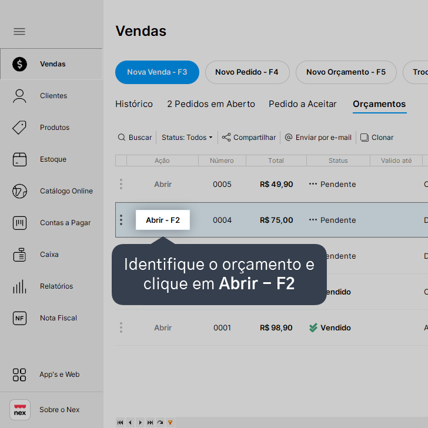The width and height of the screenshot is (428, 428).
Task: Click the Clonar label
Action: (x=382, y=138)
